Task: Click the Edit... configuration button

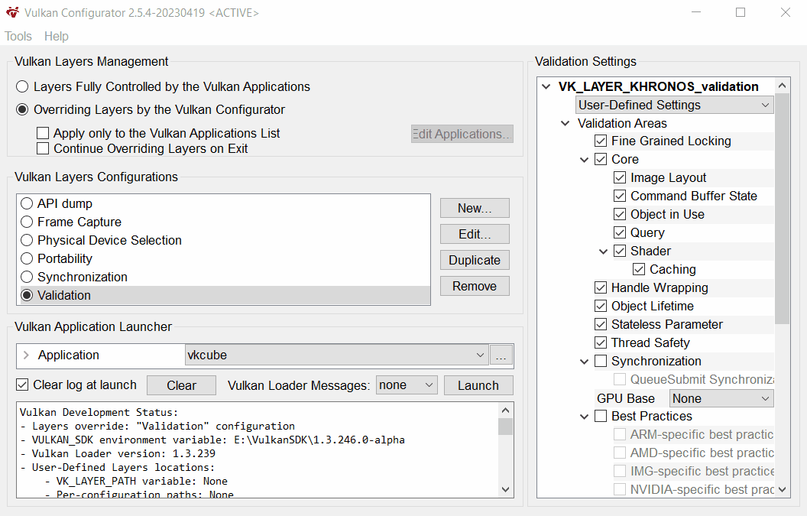Action: [475, 235]
